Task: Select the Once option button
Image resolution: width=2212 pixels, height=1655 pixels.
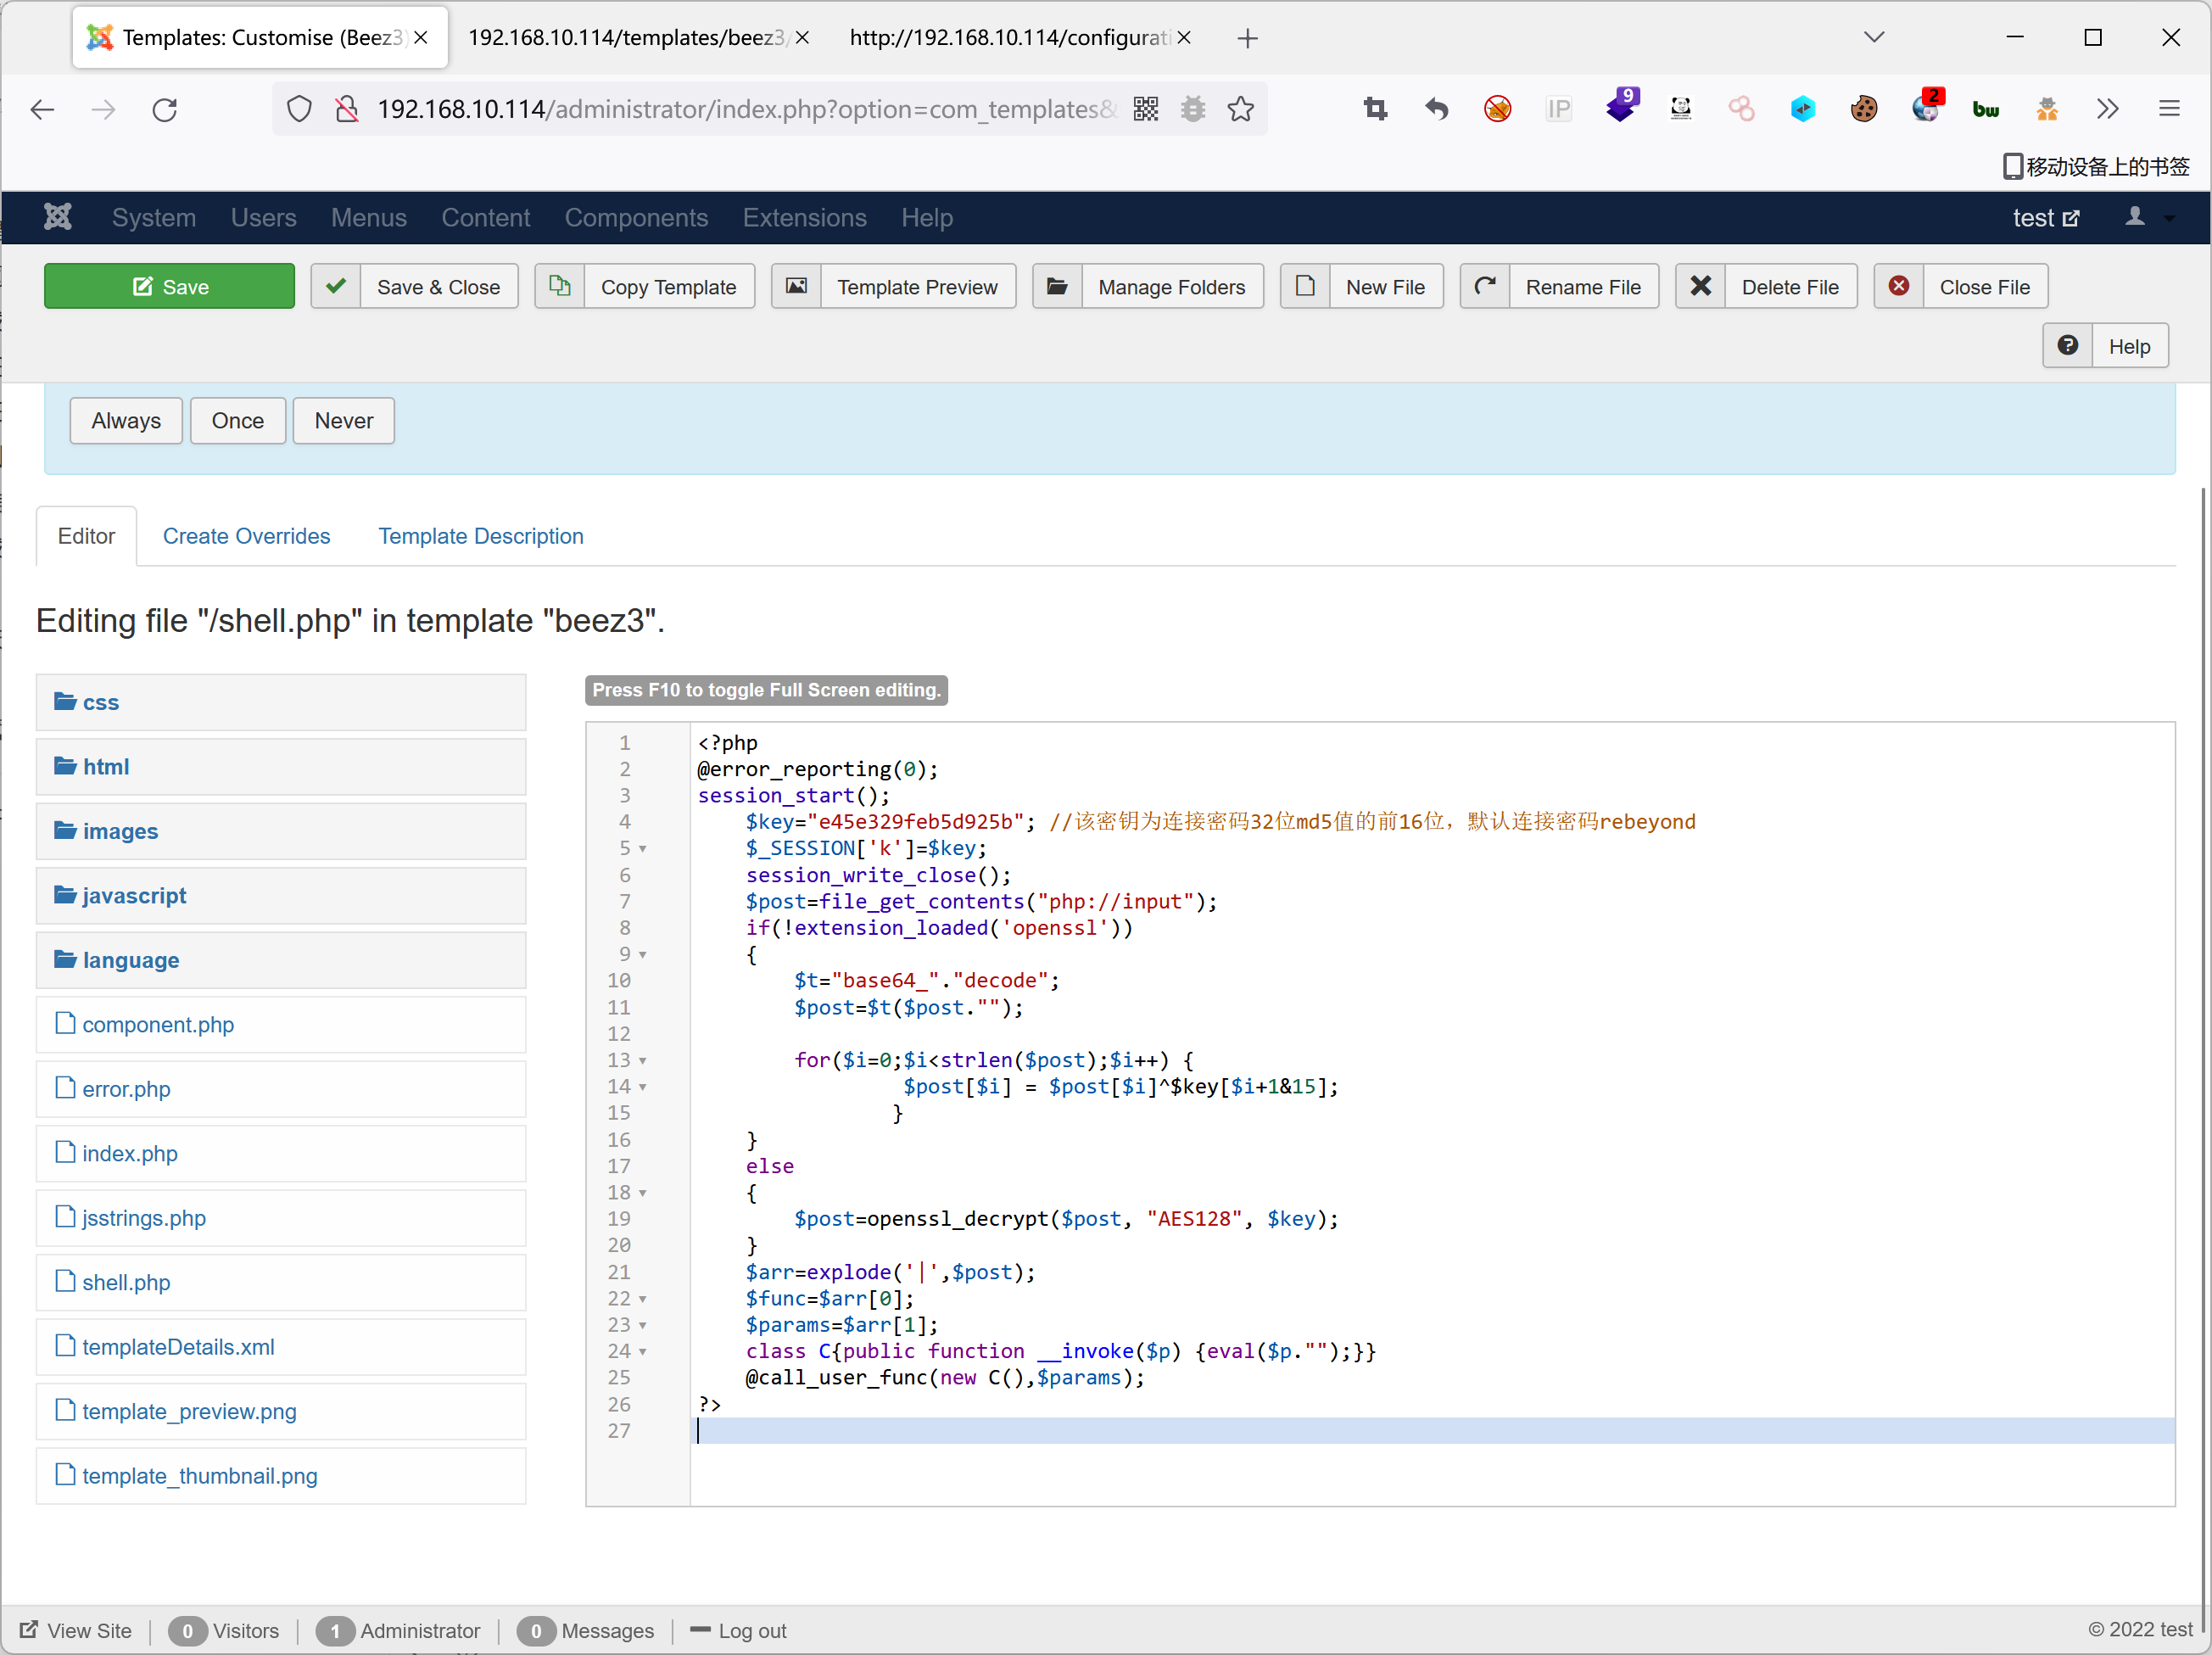Action: [237, 421]
